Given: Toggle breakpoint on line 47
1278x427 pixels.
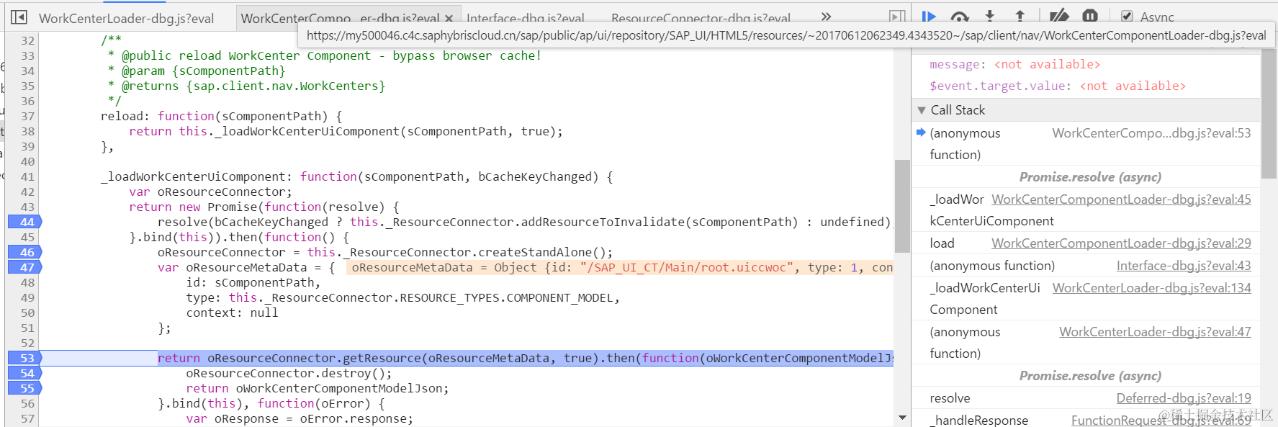Looking at the screenshot, I should pyautogui.click(x=26, y=267).
